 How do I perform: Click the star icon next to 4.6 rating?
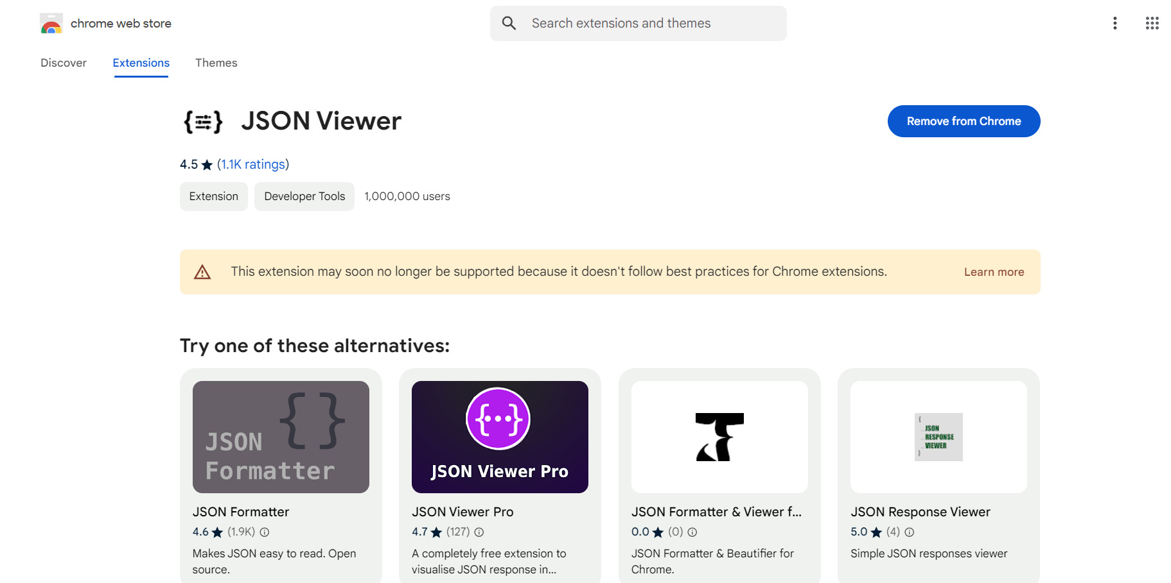[218, 532]
